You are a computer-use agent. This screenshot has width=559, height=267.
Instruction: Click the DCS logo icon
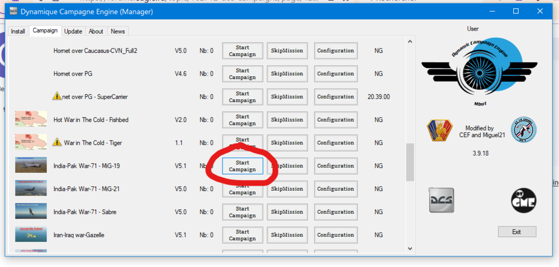click(442, 200)
